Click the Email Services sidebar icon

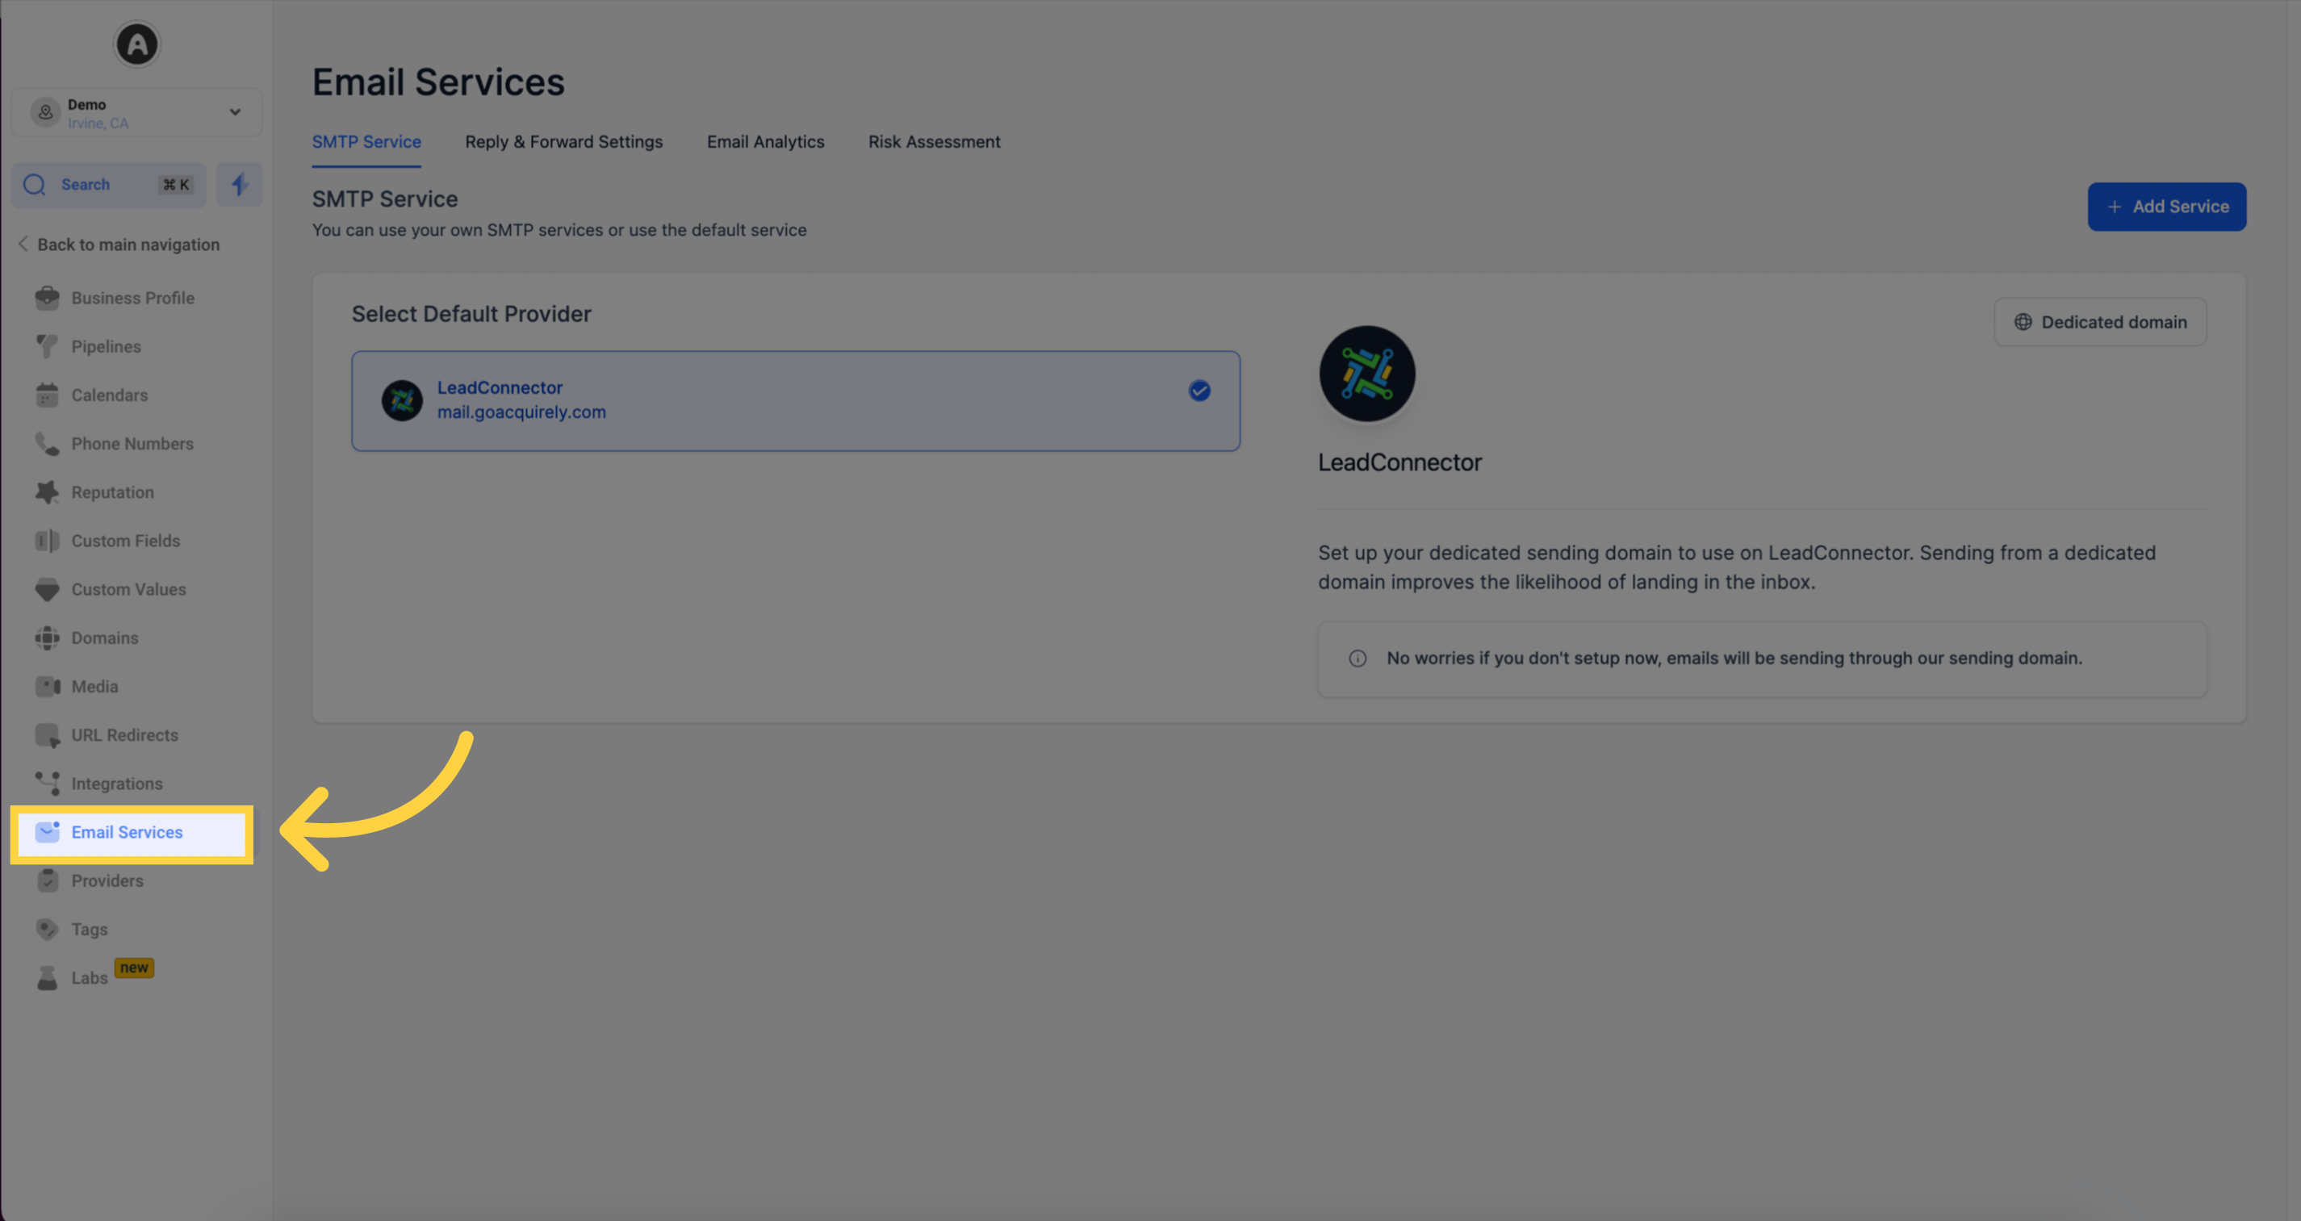pyautogui.click(x=47, y=831)
